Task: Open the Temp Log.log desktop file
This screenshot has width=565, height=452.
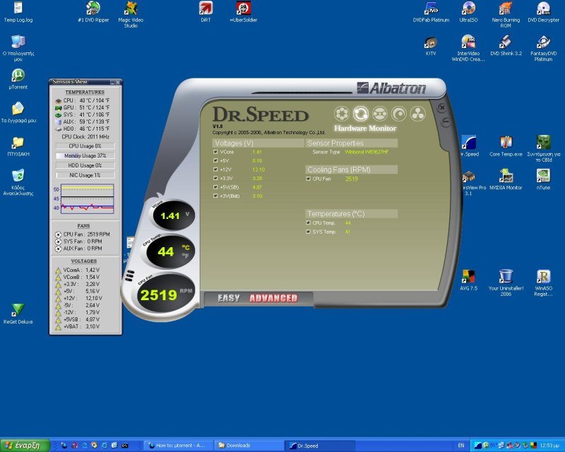Action: click(18, 12)
